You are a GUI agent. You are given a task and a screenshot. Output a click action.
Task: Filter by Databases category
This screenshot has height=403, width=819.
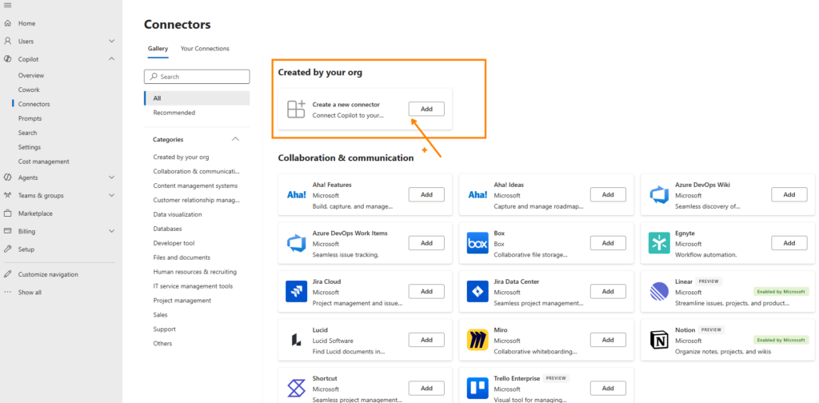168,229
